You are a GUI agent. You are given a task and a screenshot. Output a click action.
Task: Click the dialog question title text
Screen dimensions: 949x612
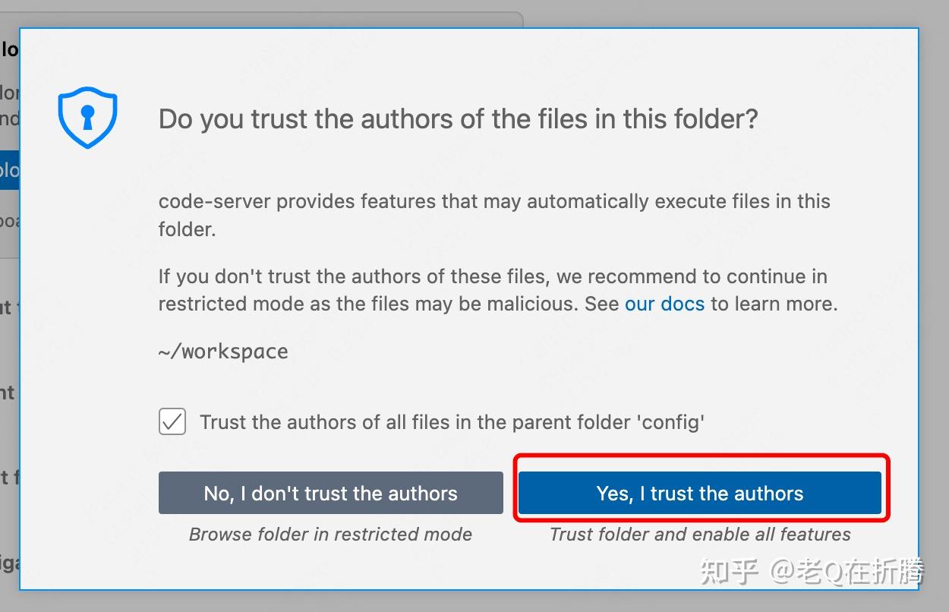click(456, 118)
